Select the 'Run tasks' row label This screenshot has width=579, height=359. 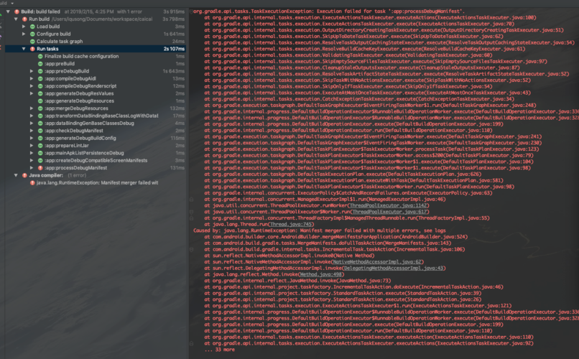coord(47,49)
